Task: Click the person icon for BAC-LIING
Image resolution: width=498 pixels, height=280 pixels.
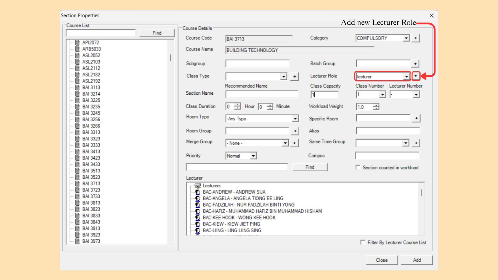Action: tap(198, 230)
